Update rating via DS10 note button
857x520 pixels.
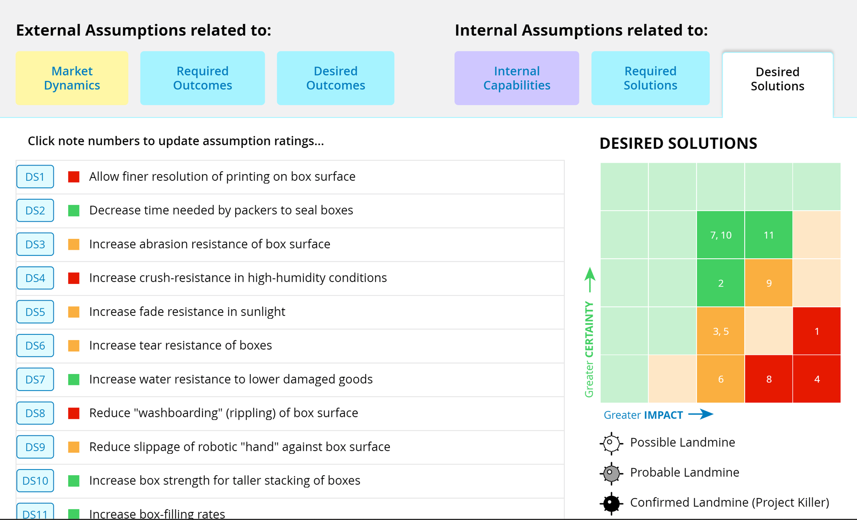tap(35, 481)
